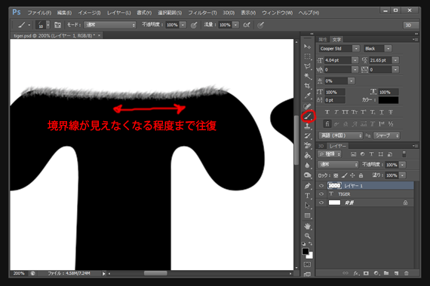Toggle Quick Mask mode

click(307, 264)
